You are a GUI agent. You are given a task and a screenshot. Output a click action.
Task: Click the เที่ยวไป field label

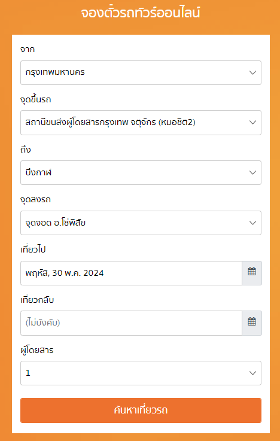point(33,250)
